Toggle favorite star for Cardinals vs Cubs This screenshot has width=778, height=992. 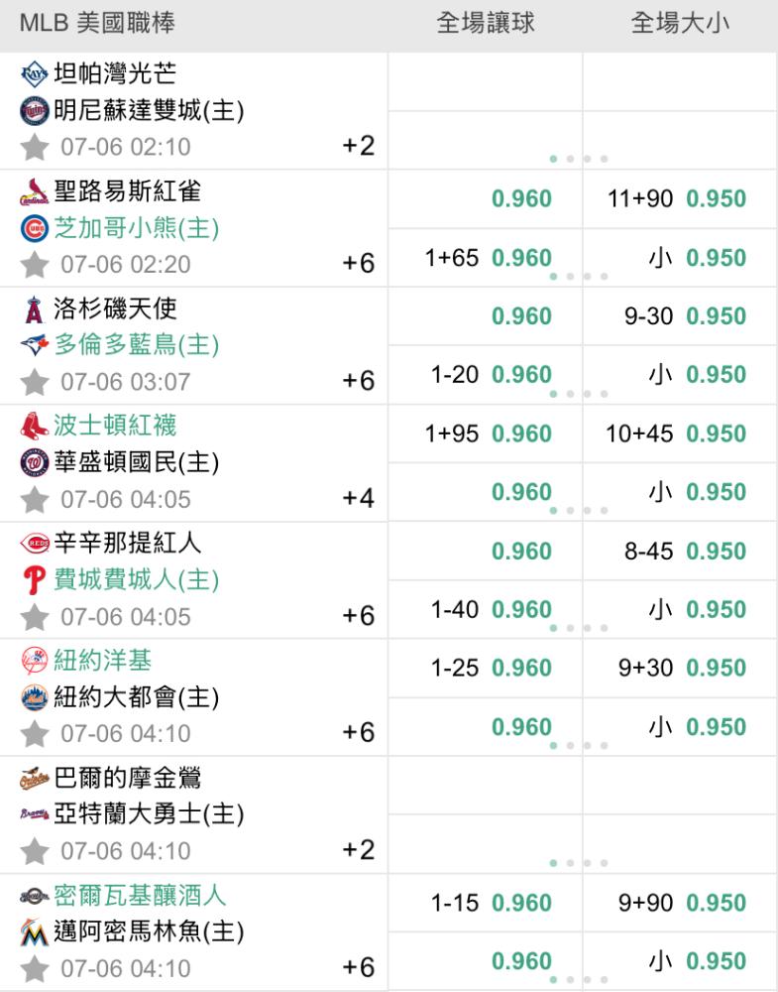click(35, 265)
